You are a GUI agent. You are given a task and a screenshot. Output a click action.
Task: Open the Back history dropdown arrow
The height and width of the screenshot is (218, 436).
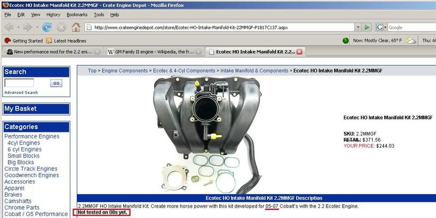pos(18,27)
